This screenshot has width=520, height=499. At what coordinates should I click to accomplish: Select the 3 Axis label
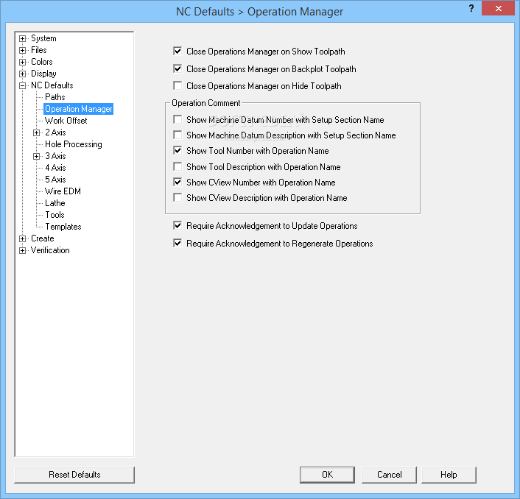pyautogui.click(x=55, y=156)
